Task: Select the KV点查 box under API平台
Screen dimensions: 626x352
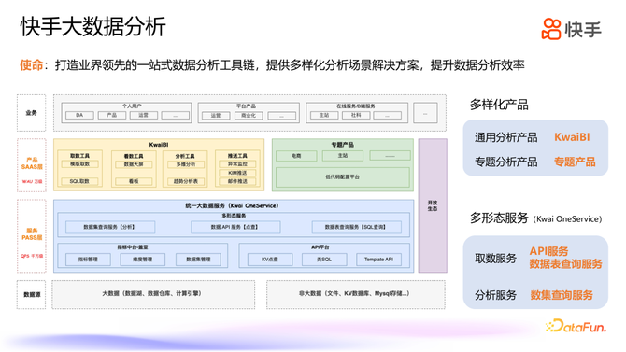Action: click(270, 260)
